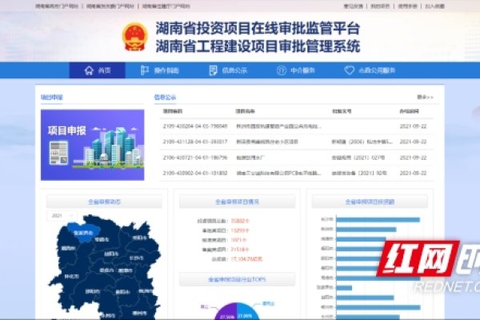Select 岳阳市 on the province map
Screen dimensions: 480x320
point(139,238)
